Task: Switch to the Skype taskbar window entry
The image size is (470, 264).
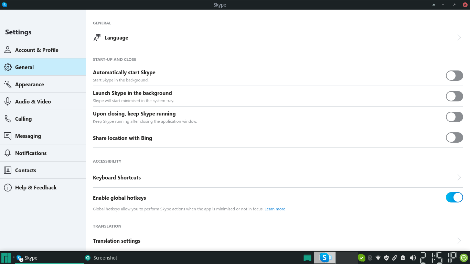Action: click(x=49, y=258)
